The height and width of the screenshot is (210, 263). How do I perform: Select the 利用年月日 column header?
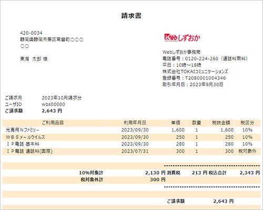[x=135, y=123]
